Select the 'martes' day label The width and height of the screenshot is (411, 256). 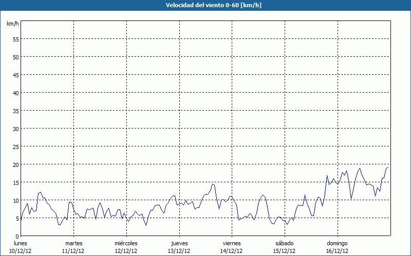[73, 243]
